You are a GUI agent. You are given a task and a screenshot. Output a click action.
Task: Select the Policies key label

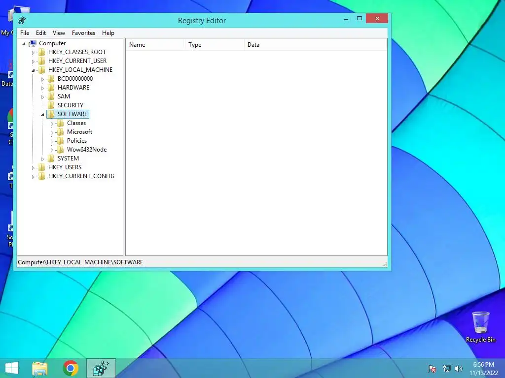point(77,140)
